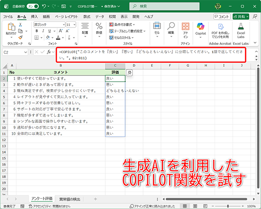
Task: Switch to the 数式 ribbon tab
Action: pyautogui.click(x=87, y=16)
